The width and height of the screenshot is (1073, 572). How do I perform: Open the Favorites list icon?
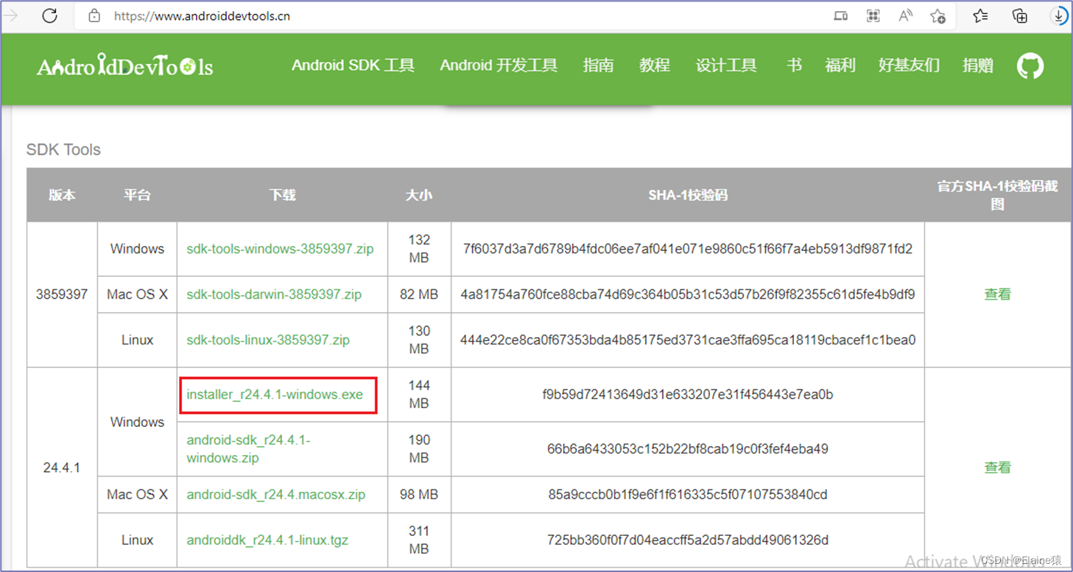980,15
